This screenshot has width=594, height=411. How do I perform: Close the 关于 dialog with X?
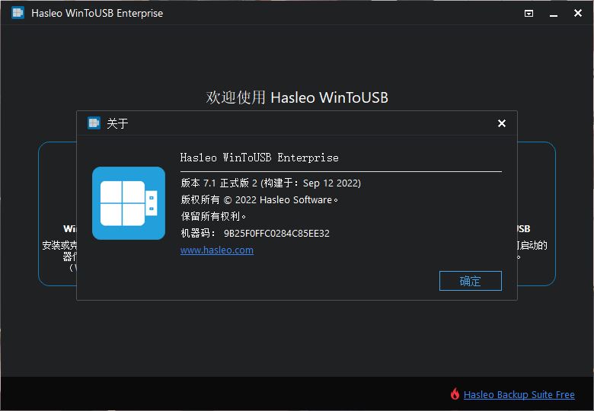click(502, 123)
